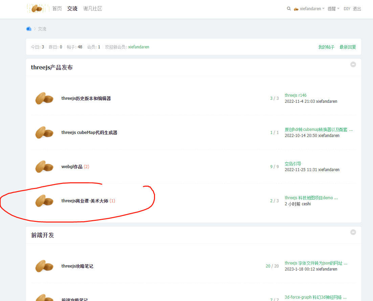Open forum icon for threejs攻略笔记

pos(44,266)
